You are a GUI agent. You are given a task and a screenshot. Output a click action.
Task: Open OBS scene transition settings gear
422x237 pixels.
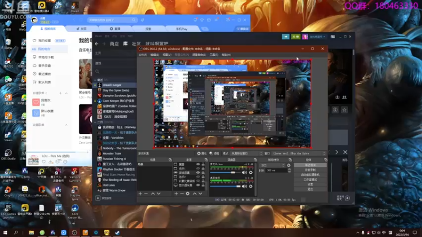289,165
